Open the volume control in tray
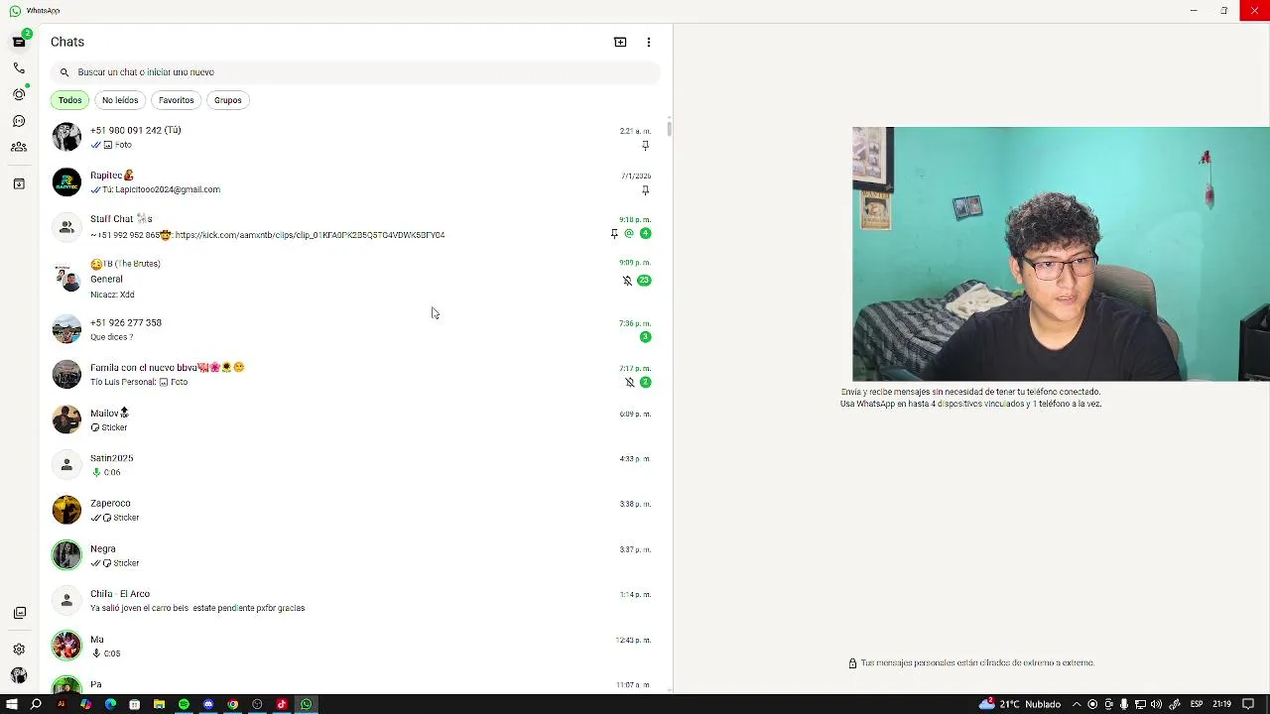The width and height of the screenshot is (1270, 714). pyautogui.click(x=1156, y=704)
